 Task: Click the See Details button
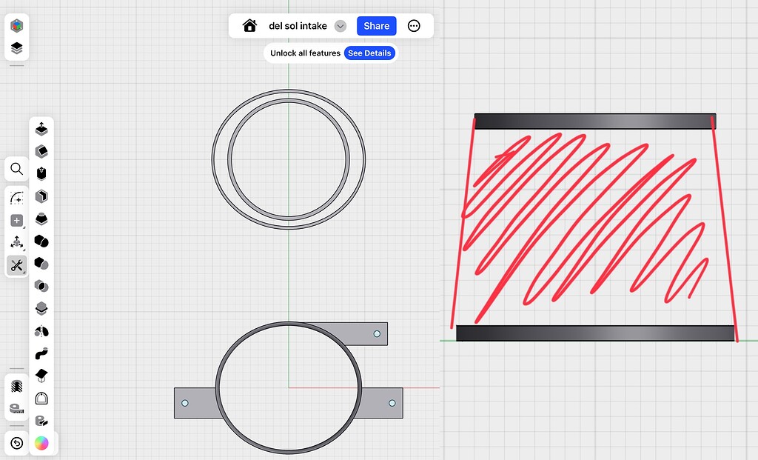(x=369, y=53)
